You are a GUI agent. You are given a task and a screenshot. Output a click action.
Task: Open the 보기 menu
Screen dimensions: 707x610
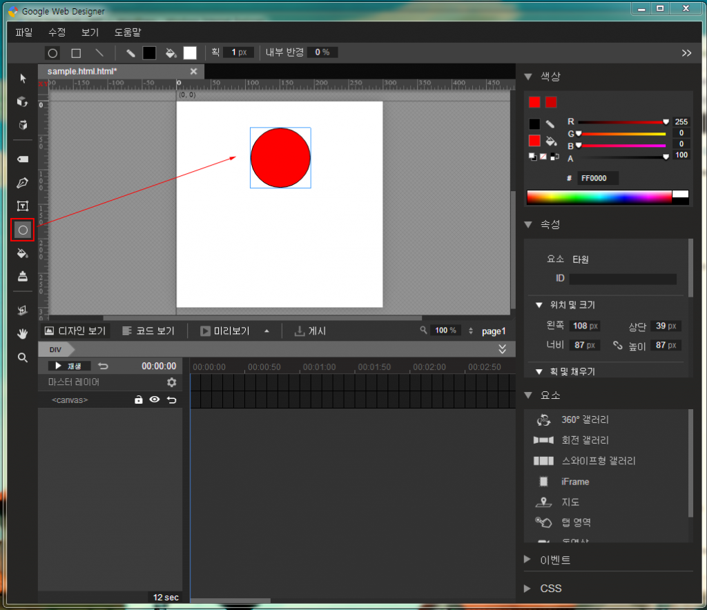coord(90,32)
